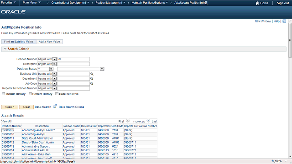292x164 pixels.
Task: Go to the next results page arrow
Action: point(148,121)
